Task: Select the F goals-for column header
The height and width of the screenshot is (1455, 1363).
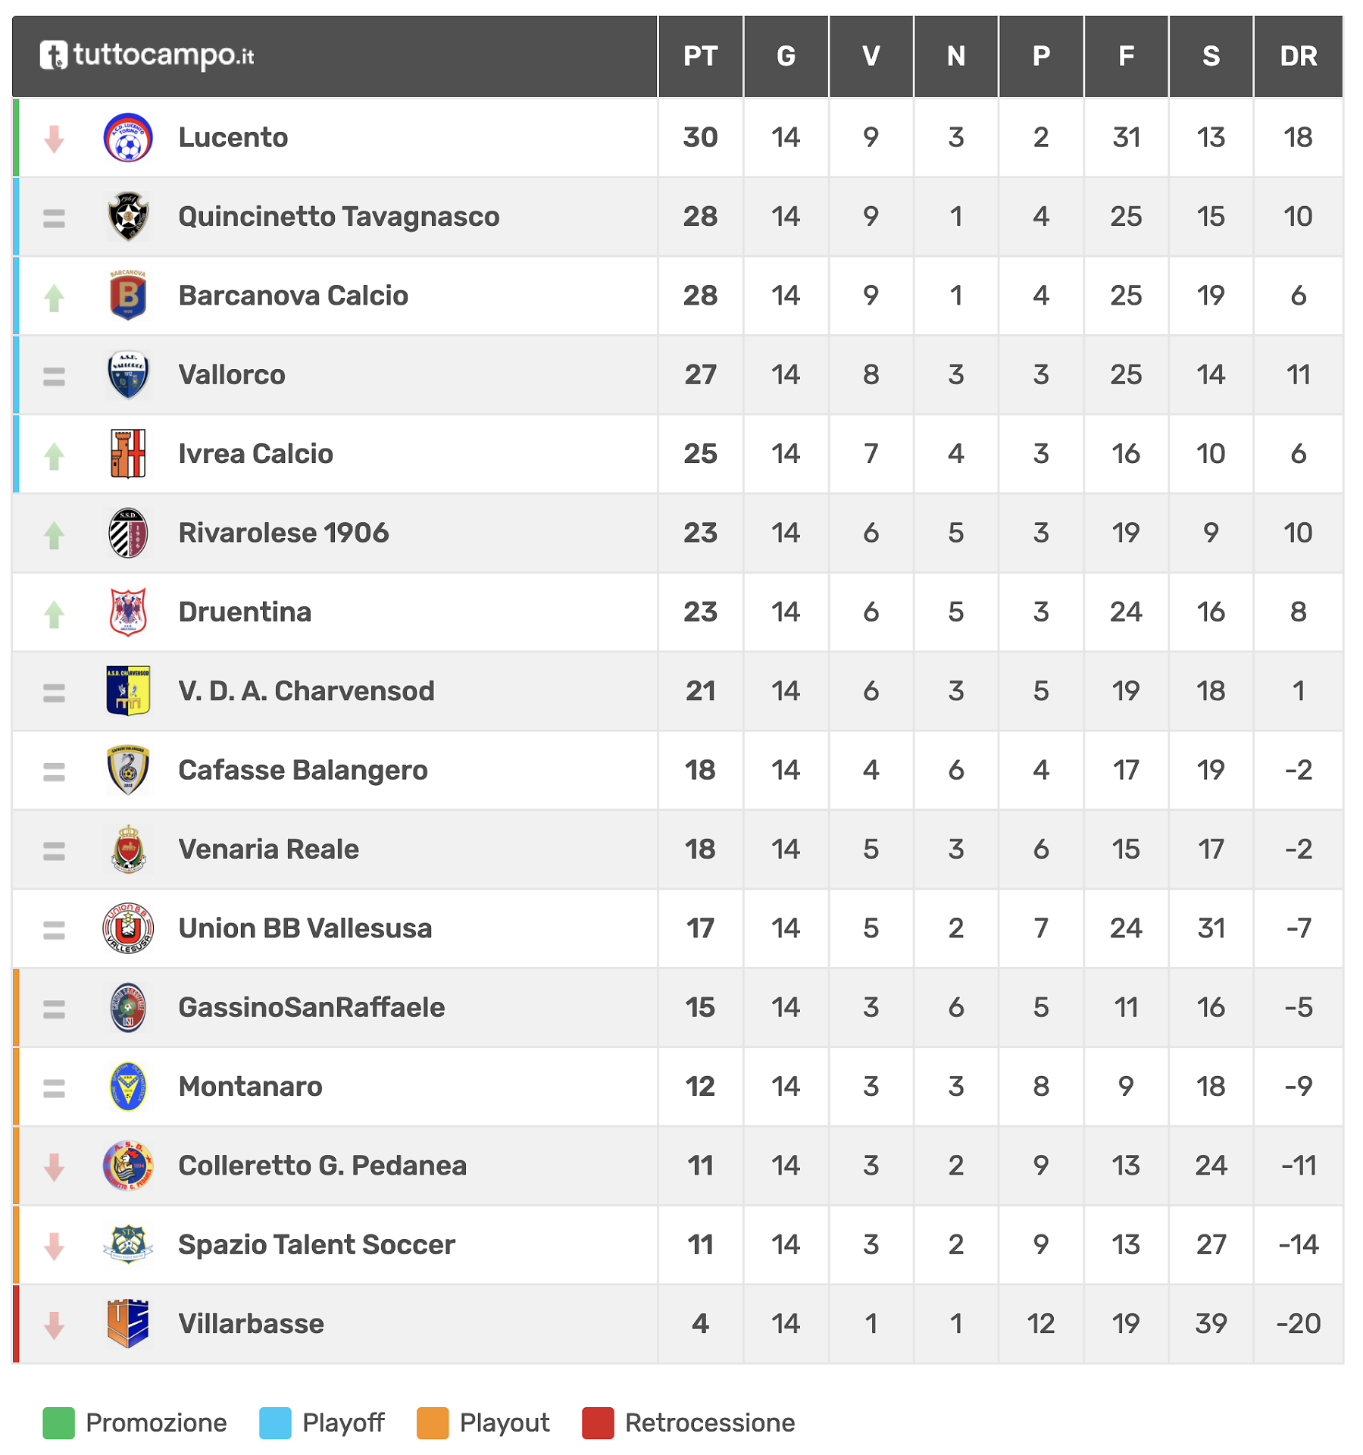Action: (x=1126, y=56)
